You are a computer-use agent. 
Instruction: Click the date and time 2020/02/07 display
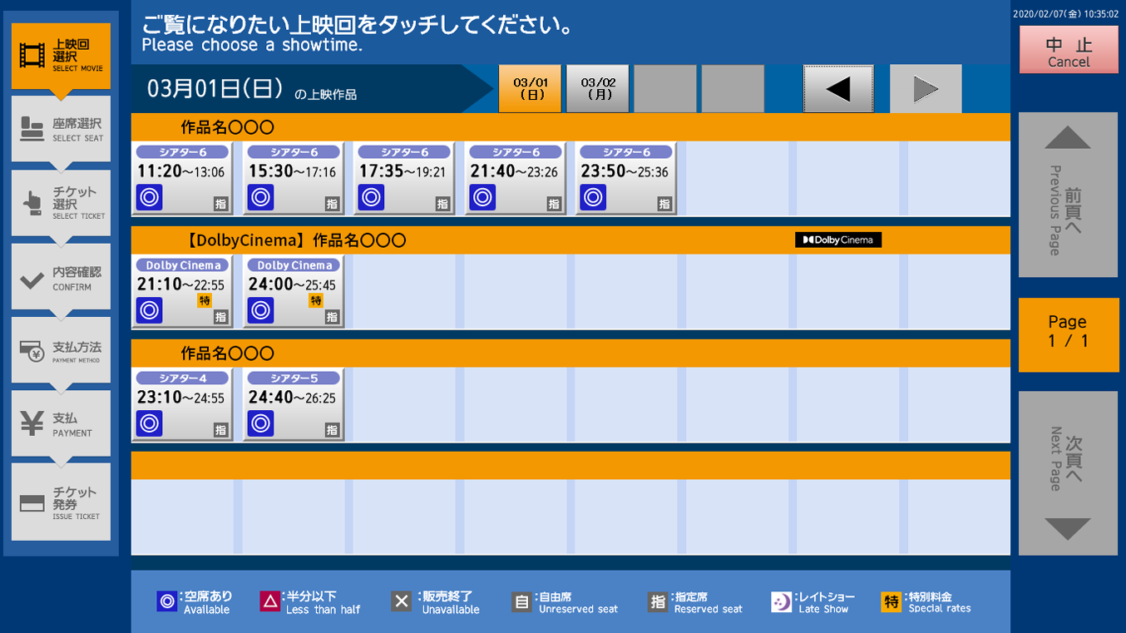[x=1065, y=14]
